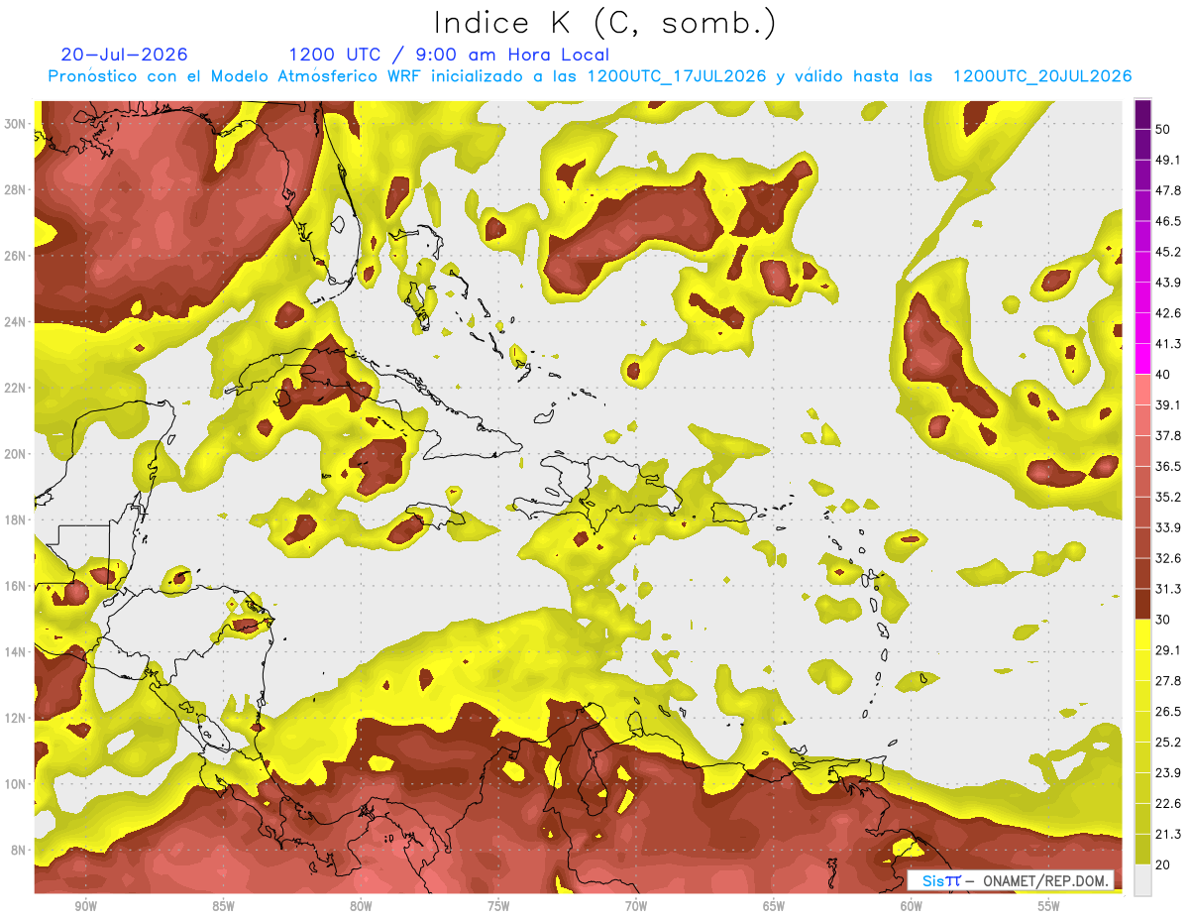
Task: Click the 55W longitude label
Action: [1049, 906]
